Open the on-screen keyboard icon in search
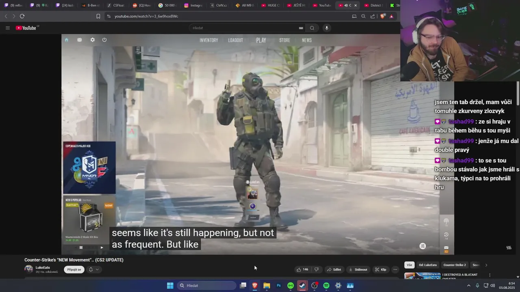 tap(301, 28)
